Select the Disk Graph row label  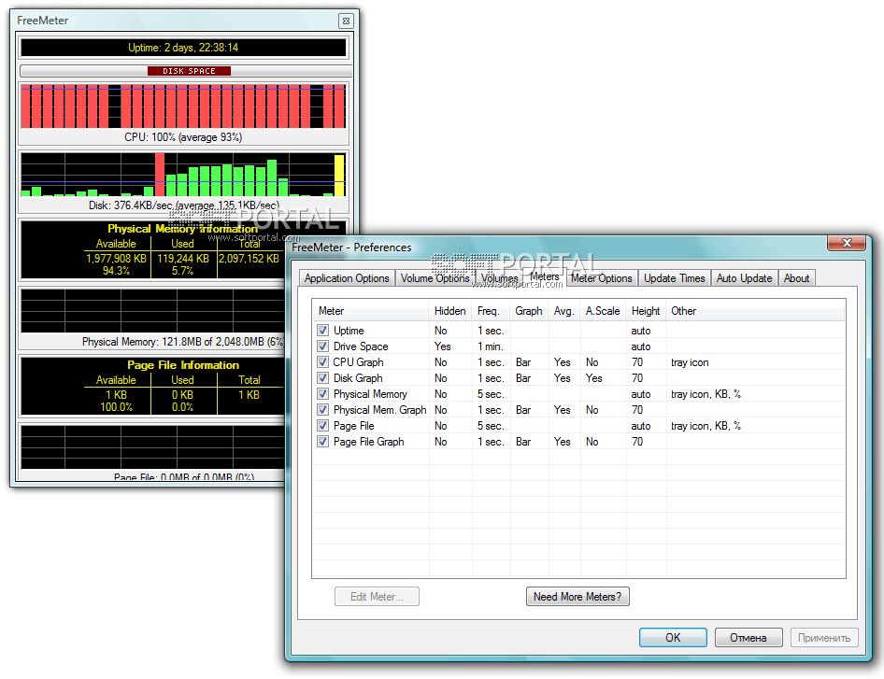358,378
